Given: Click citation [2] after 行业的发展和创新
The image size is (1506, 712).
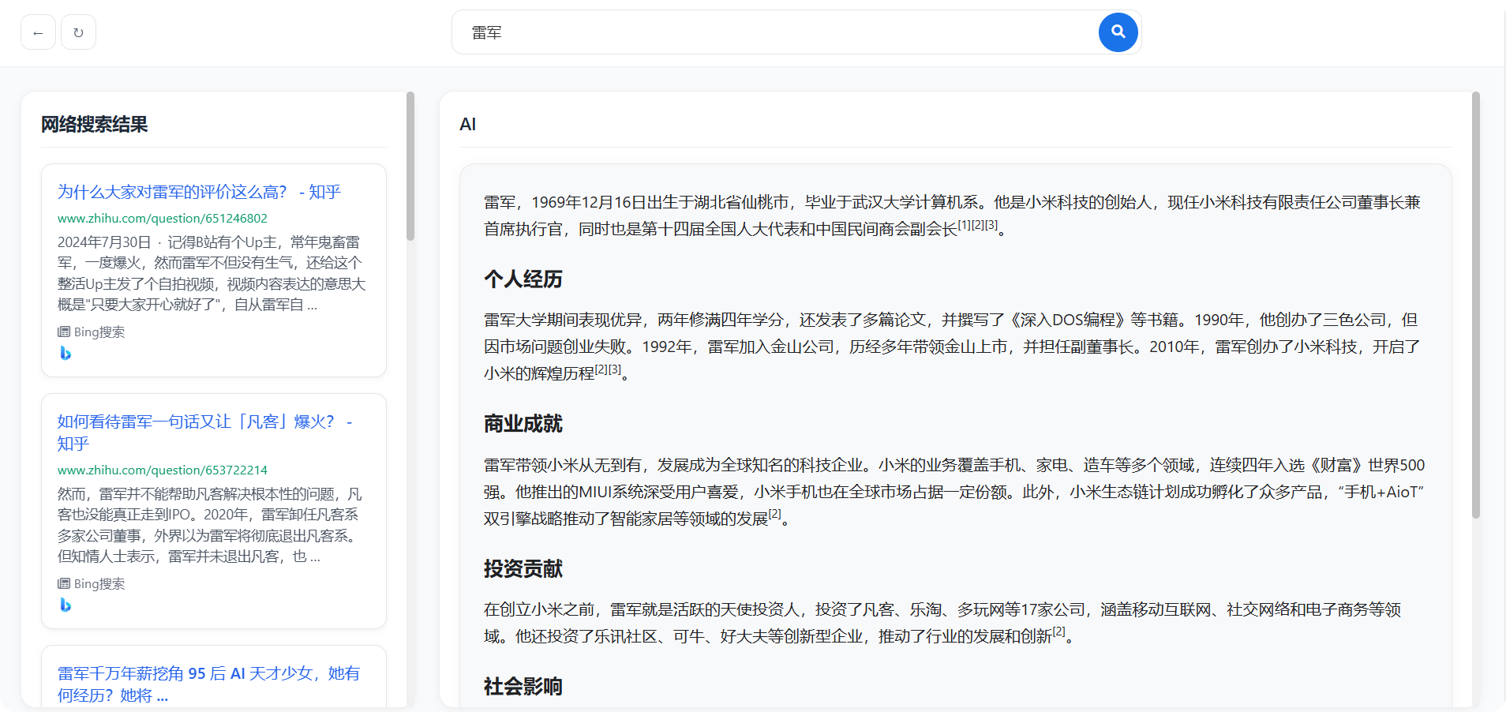Looking at the screenshot, I should point(1059,631).
